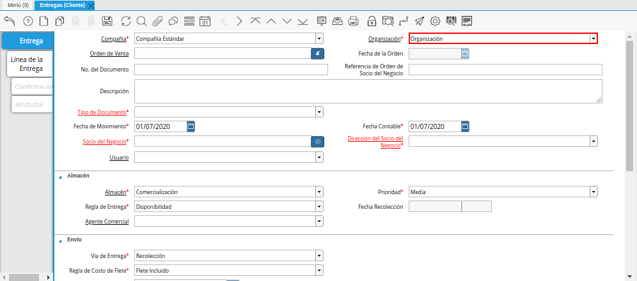Viewport: 637px width, 281px height.
Task: Collapse the Envío section
Action: pos(60,240)
